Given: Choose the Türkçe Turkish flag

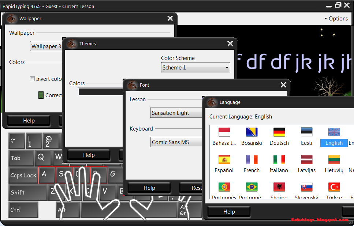Looking at the screenshot, I should coord(334,187).
